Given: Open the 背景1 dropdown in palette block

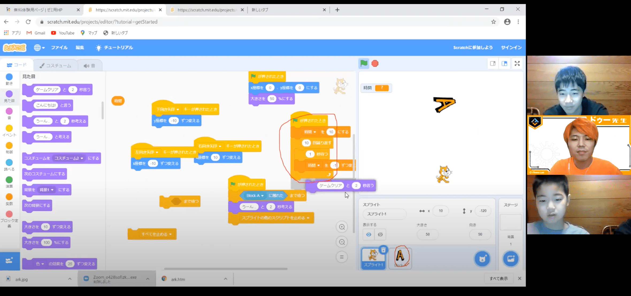Looking at the screenshot, I should pos(47,190).
